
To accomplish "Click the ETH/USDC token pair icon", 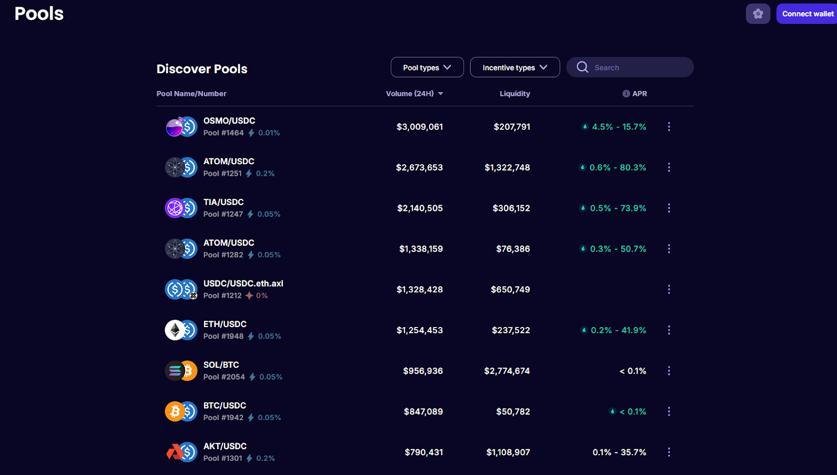I will click(x=181, y=330).
